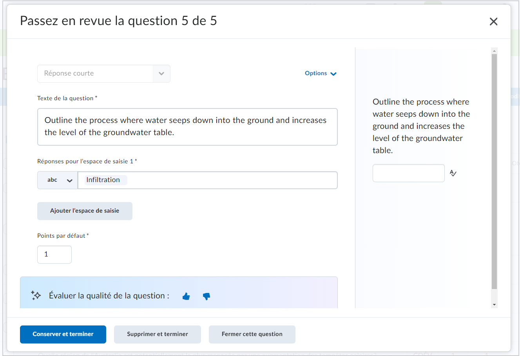Close the question review dialog with X

click(x=493, y=22)
